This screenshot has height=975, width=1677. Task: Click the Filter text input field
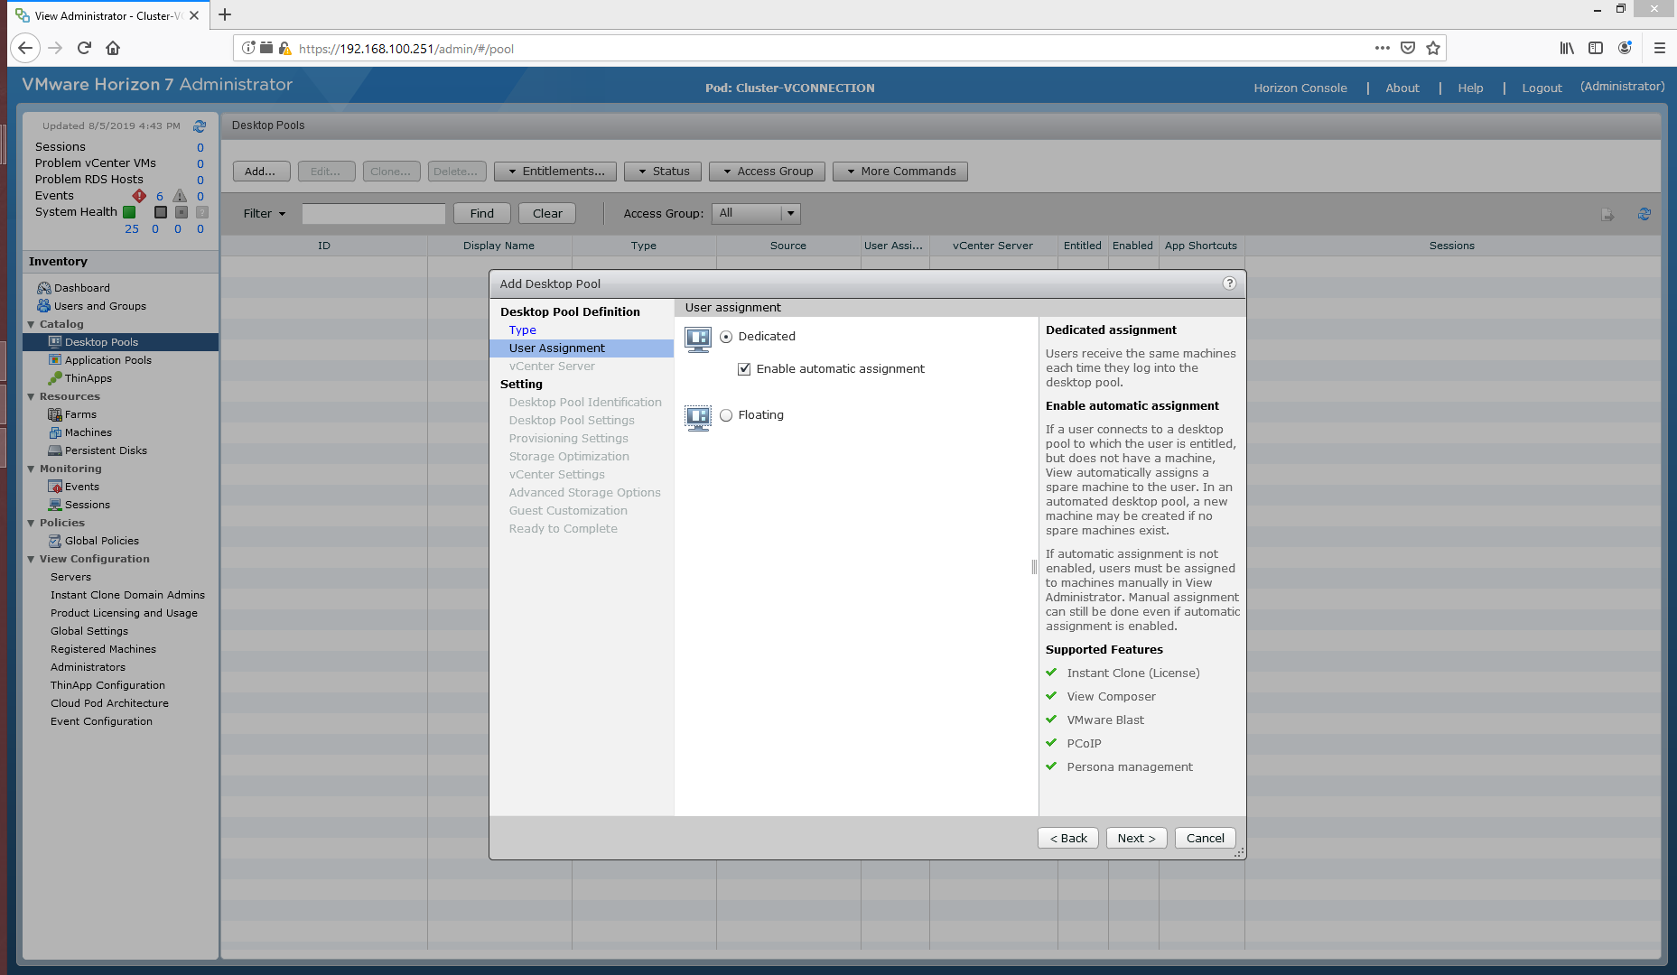tap(374, 214)
